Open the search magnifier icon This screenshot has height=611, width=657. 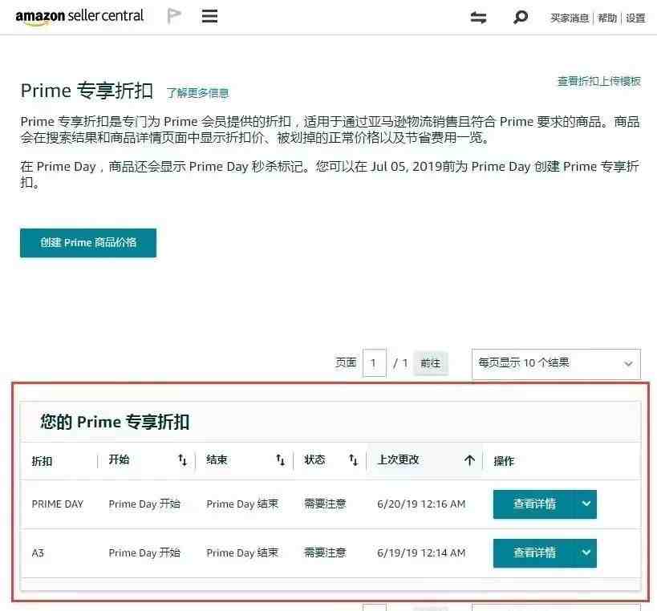(x=520, y=17)
